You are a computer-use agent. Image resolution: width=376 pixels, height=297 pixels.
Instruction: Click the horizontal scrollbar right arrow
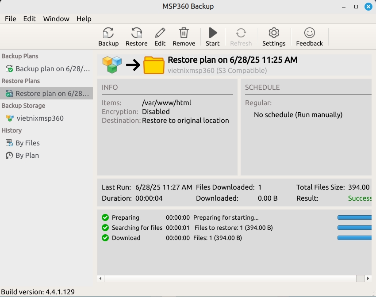[368, 278]
